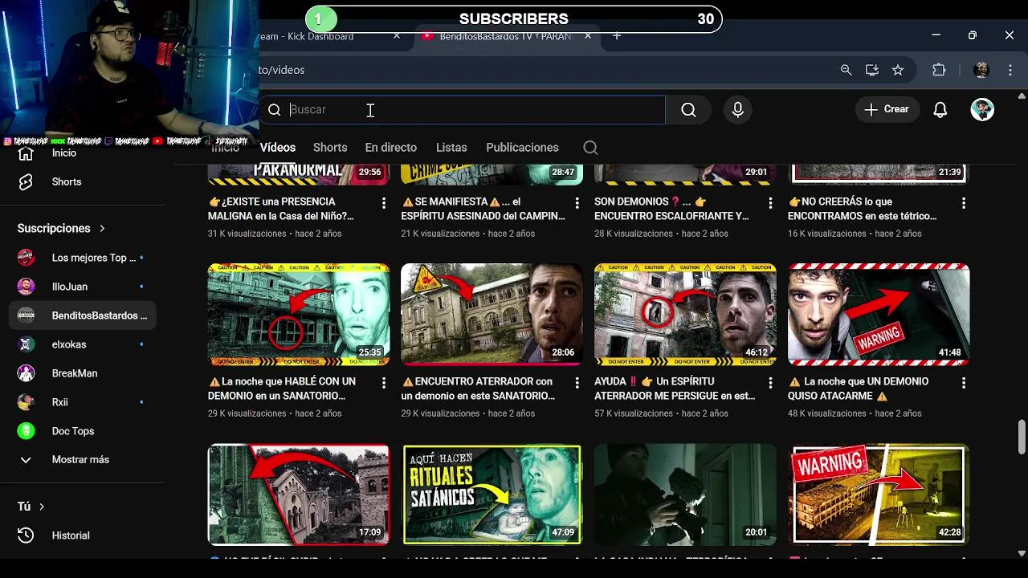Open the account avatar menu
This screenshot has height=578, width=1028.
(x=982, y=110)
